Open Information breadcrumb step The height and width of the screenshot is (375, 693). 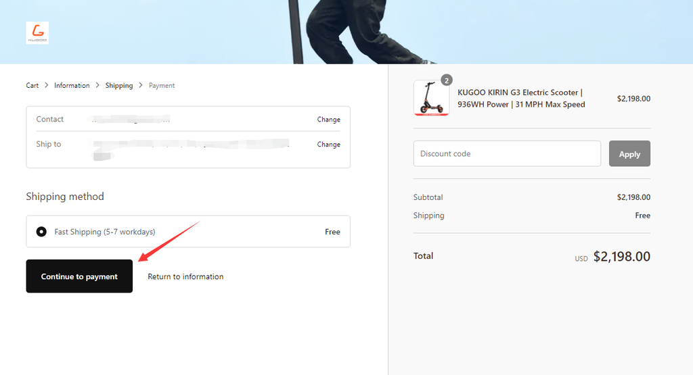[x=72, y=86]
